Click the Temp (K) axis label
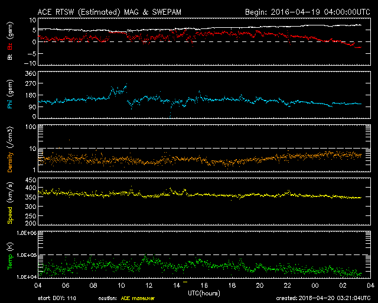378x303 pixels. tap(10, 256)
